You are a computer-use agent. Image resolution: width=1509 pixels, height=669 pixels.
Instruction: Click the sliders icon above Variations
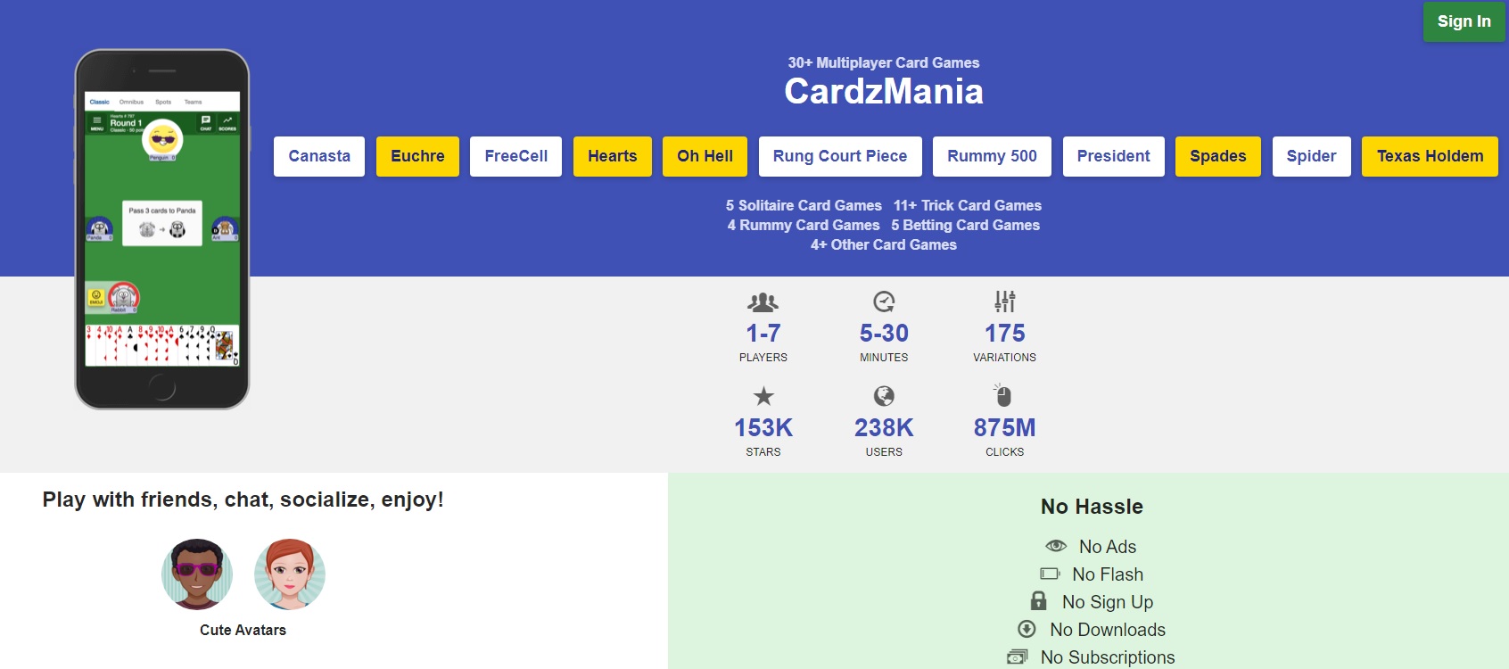tap(1005, 301)
